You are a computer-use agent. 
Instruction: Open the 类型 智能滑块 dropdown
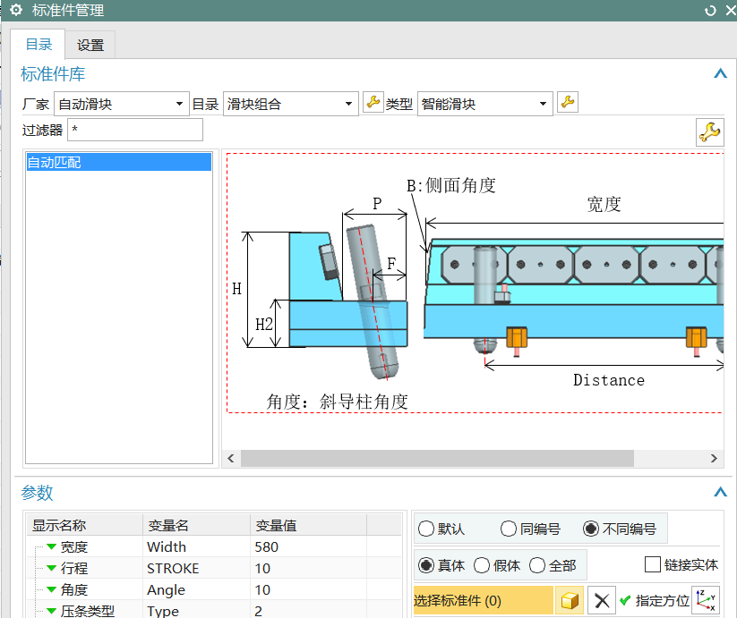[484, 104]
